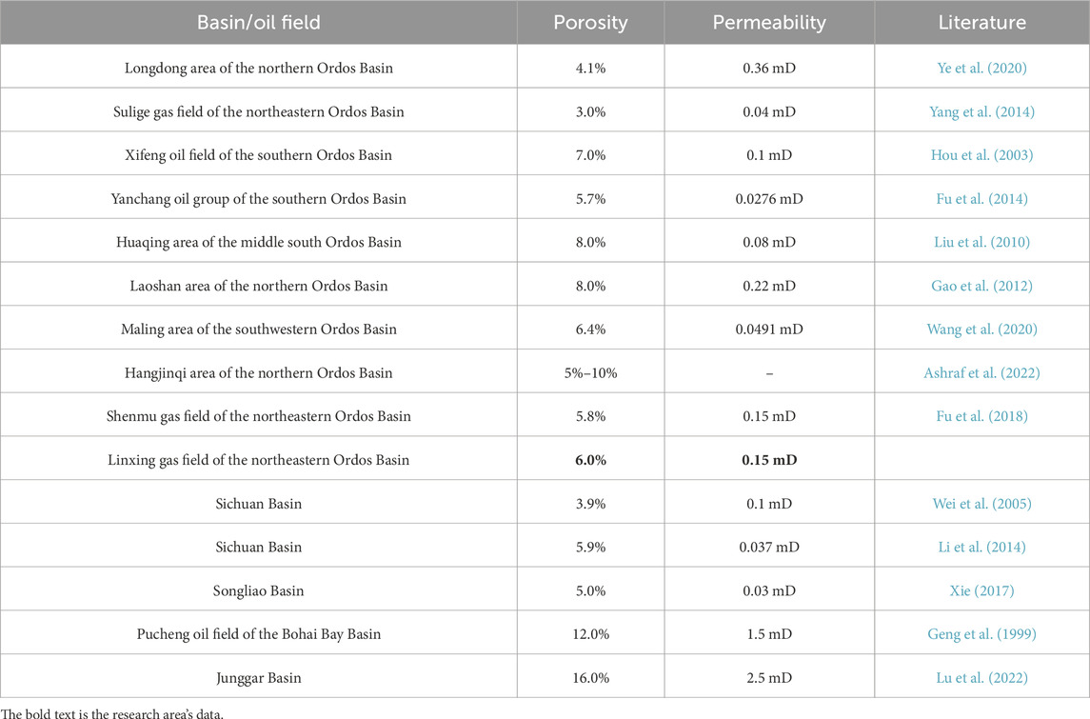Open the Wei et al. (2005) citation
1090x719 pixels.
coord(981,504)
